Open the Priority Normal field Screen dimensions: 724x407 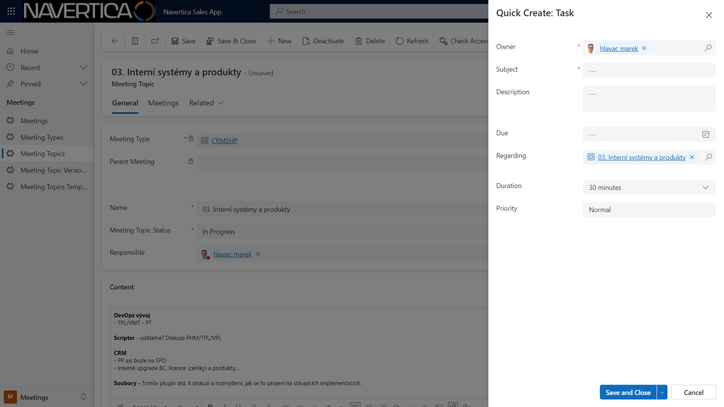[649, 210]
